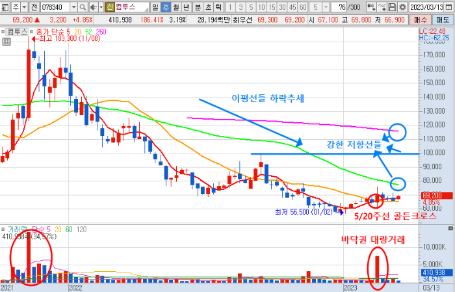Open the calendar date picker icon
455x292 pixels.
[x=449, y=7]
